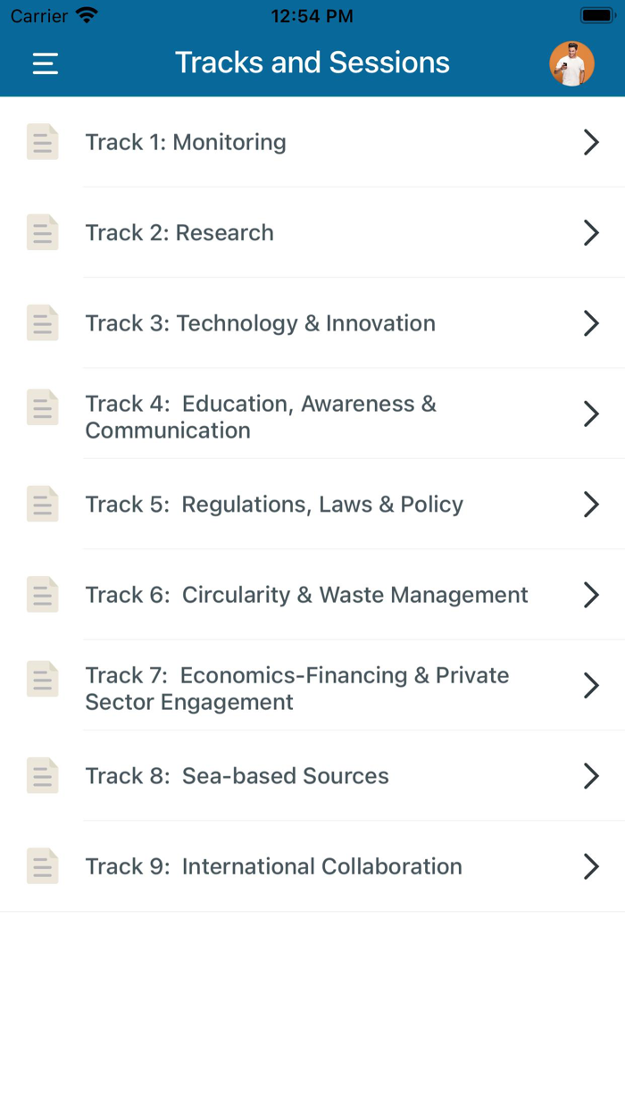The width and height of the screenshot is (625, 1111).
Task: Expand Track 6: Circularity & Waste Management
Action: (591, 594)
